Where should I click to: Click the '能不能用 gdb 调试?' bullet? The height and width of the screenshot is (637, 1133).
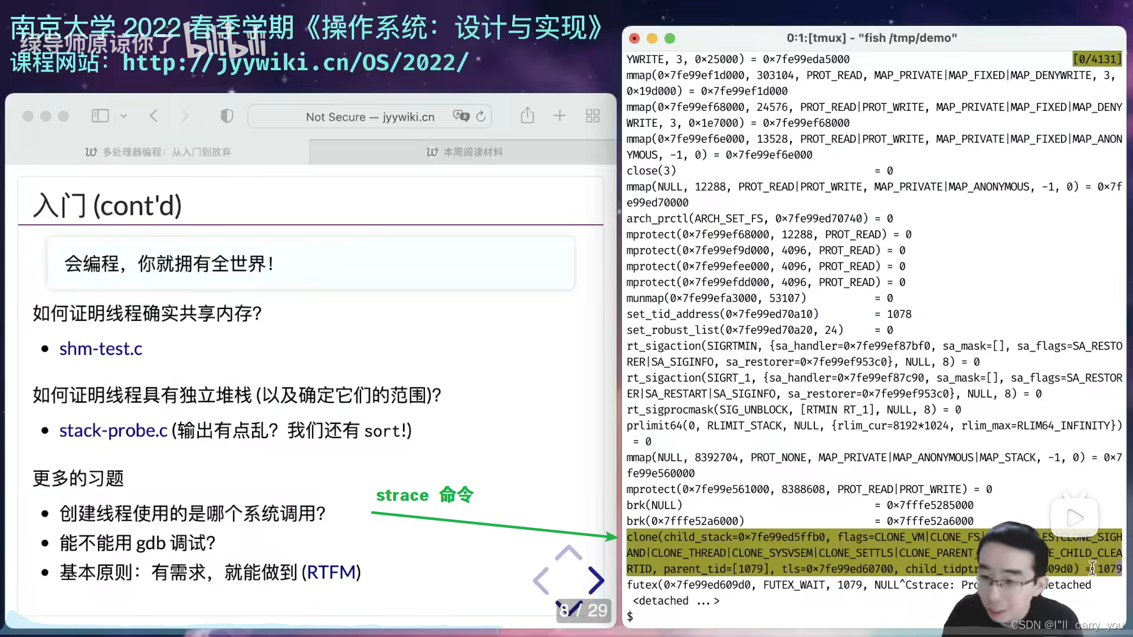pos(137,543)
